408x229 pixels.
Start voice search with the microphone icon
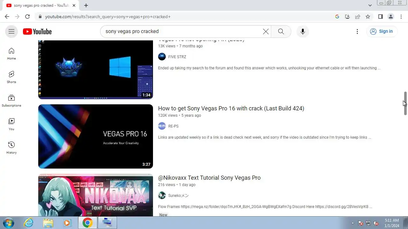(303, 31)
